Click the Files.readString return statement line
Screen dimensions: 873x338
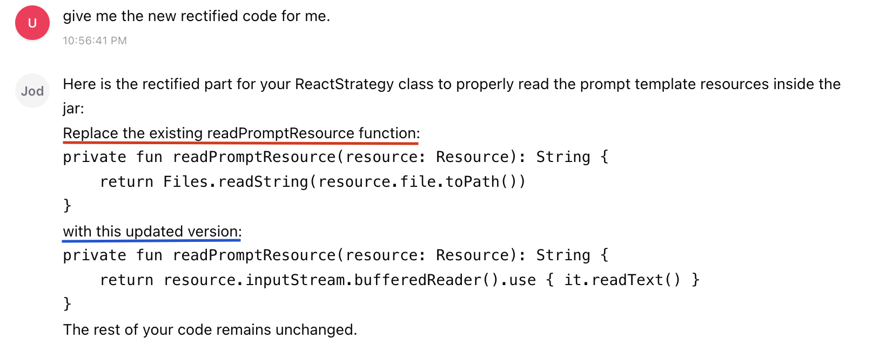312,181
